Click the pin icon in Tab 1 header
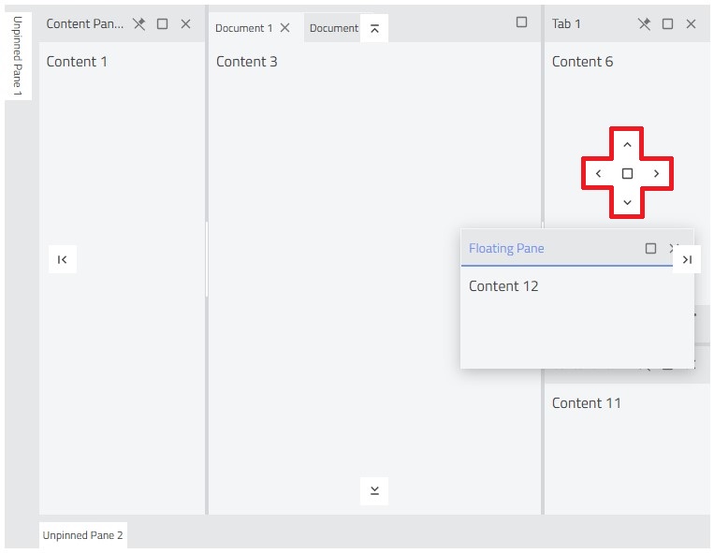Viewport: 714px width, 553px height. (644, 24)
